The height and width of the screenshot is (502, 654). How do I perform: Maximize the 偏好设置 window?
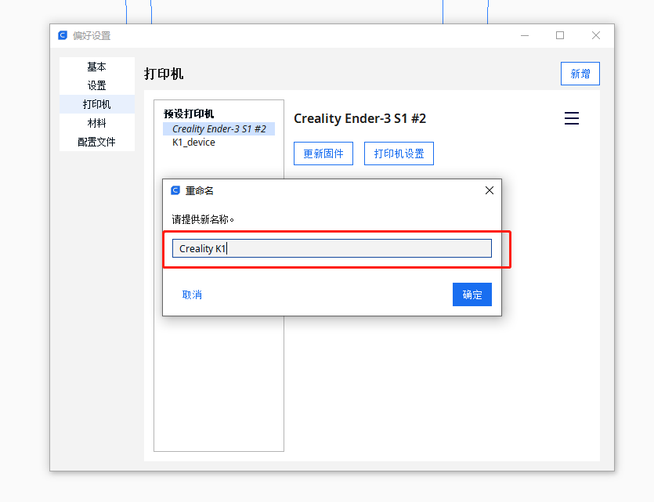point(560,35)
